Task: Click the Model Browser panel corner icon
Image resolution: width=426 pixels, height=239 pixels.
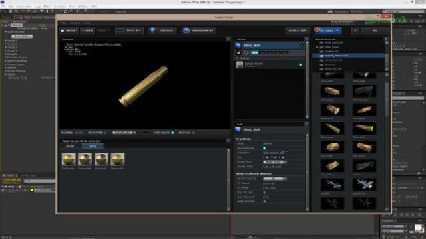Action: point(386,39)
